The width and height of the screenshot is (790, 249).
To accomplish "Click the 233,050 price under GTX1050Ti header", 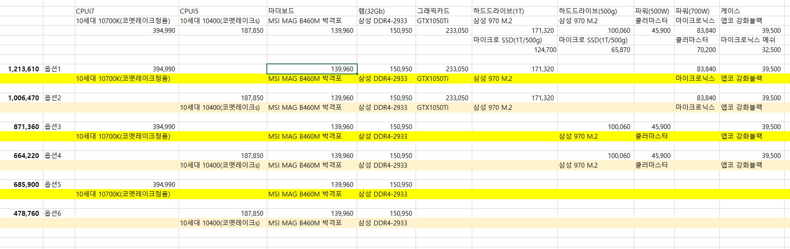I will pyautogui.click(x=444, y=30).
